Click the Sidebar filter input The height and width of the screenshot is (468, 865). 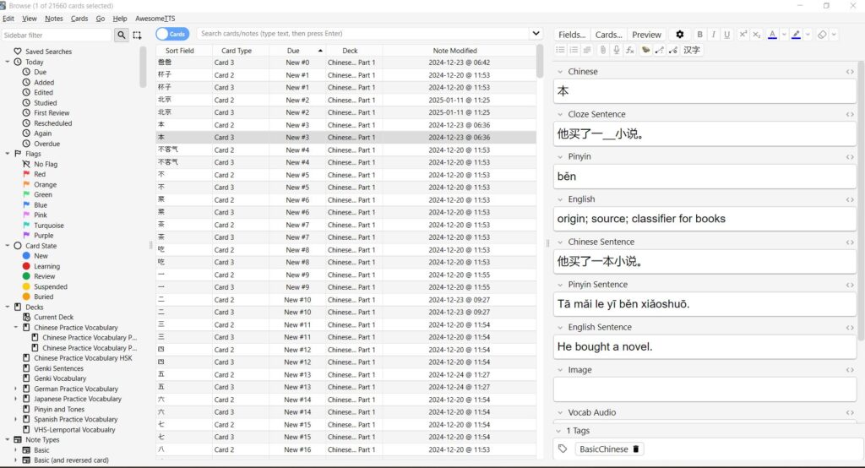[x=57, y=35]
